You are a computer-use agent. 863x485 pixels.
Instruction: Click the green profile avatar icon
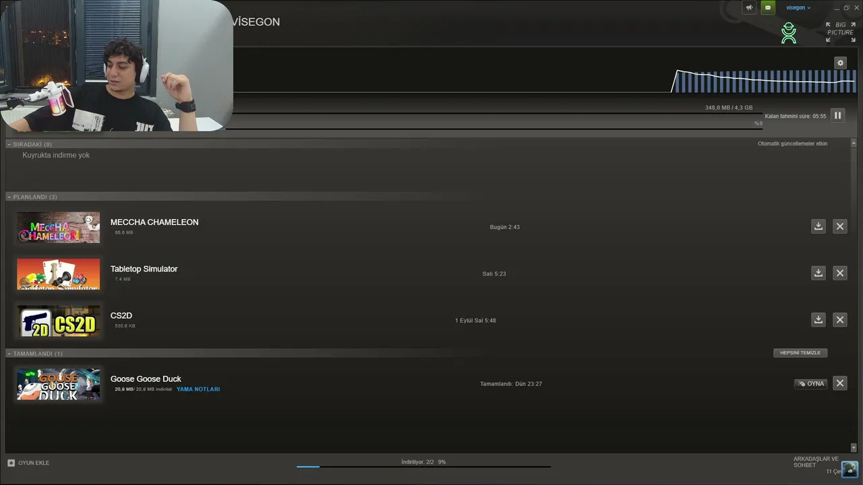(x=788, y=33)
